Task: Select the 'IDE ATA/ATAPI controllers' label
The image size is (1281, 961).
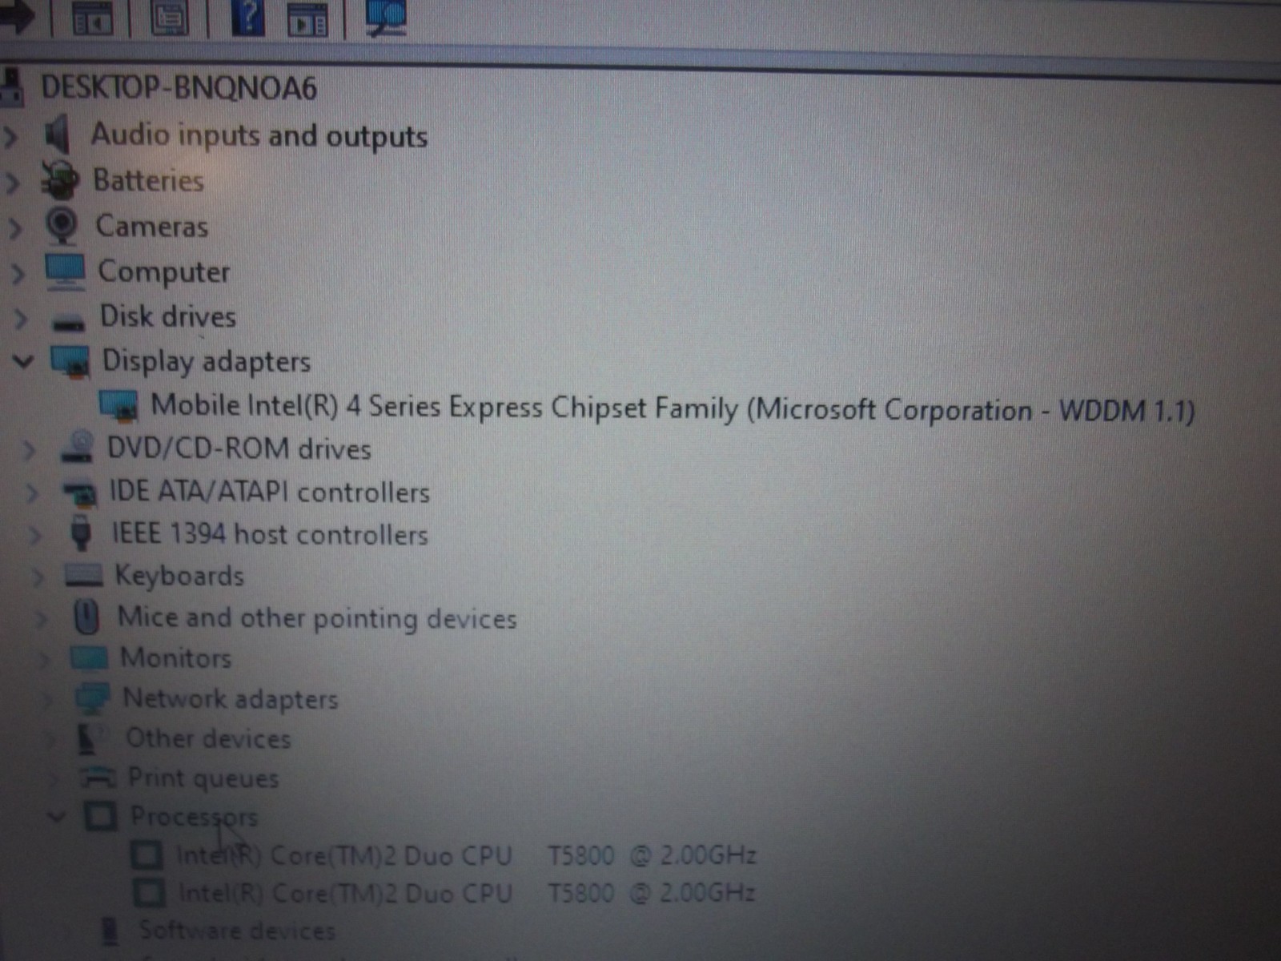Action: click(270, 492)
